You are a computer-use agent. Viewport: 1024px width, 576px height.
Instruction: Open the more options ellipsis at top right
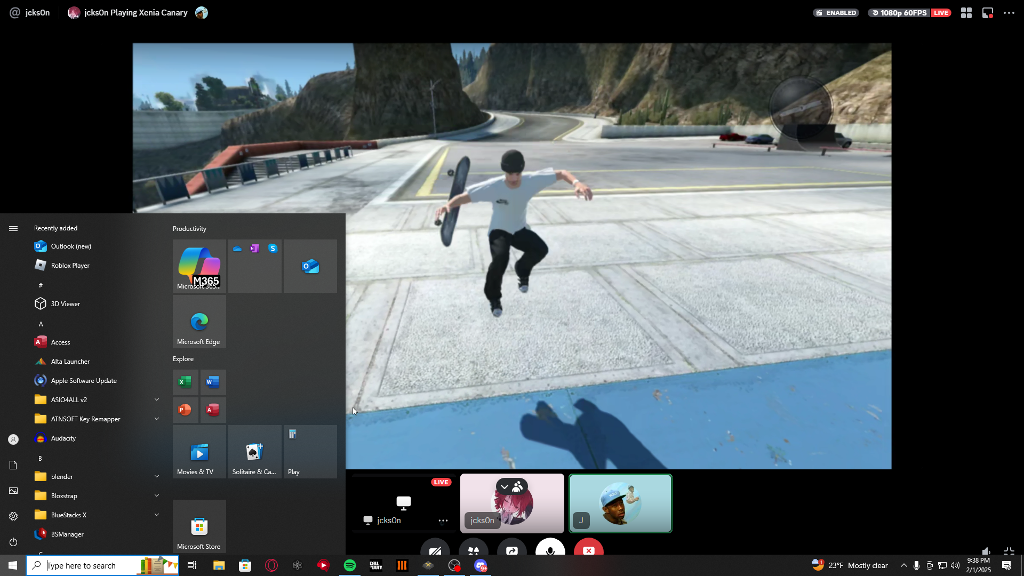coord(1009,13)
